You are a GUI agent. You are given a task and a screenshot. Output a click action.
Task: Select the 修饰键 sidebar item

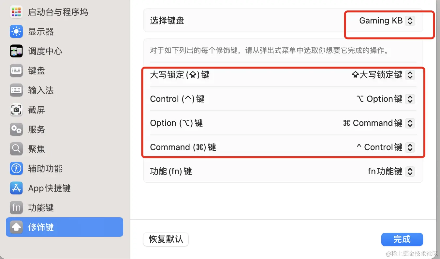click(x=65, y=227)
